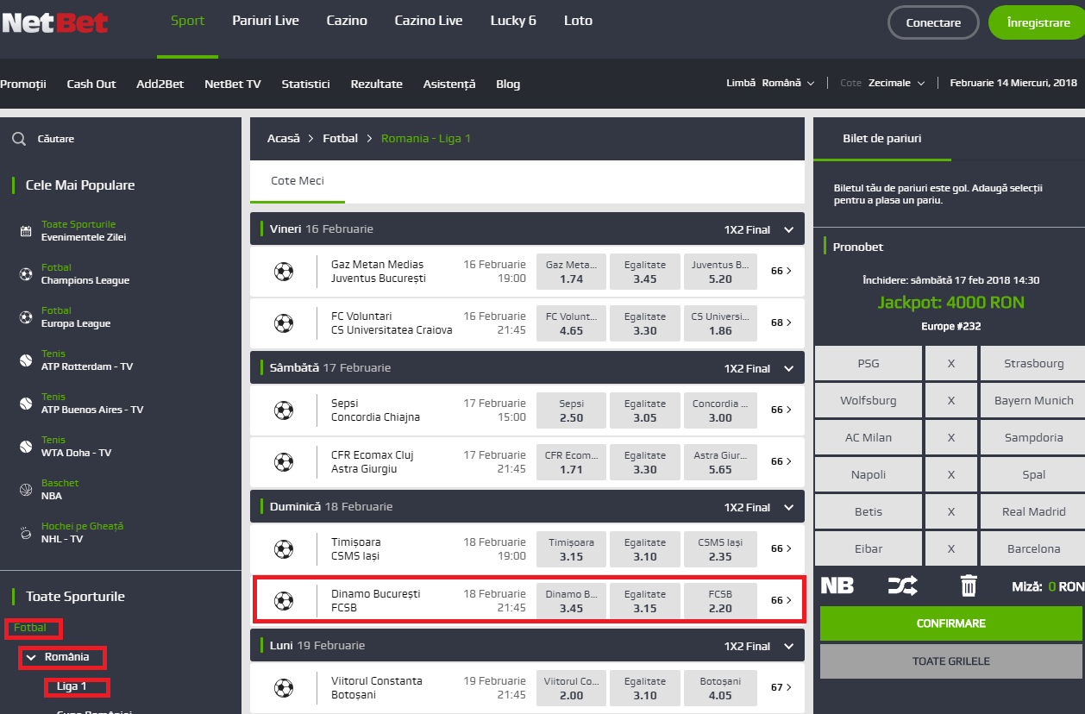
Task: Open 66 more markets for Gaz Metan Medias
Action: pyautogui.click(x=781, y=272)
